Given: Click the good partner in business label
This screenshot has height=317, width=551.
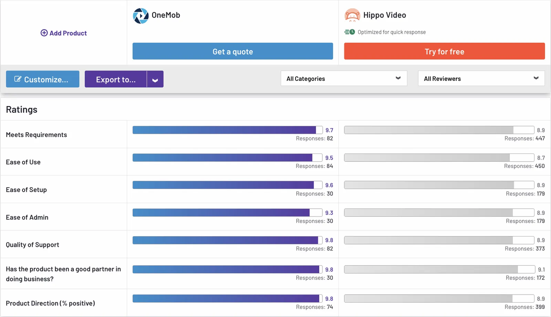Looking at the screenshot, I should 63,274.
